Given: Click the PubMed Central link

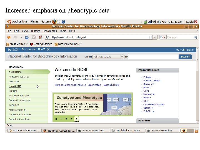Looking at the screenshot, I should click(152, 81).
